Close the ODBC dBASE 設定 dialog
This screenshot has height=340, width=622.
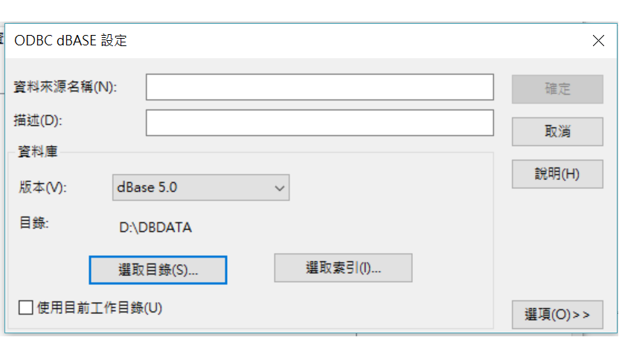coord(598,40)
